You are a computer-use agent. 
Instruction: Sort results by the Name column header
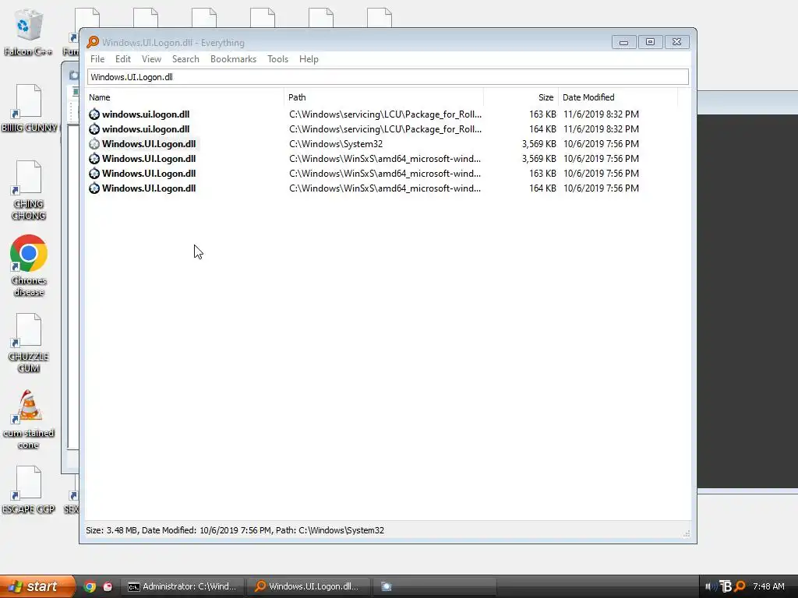click(x=185, y=97)
